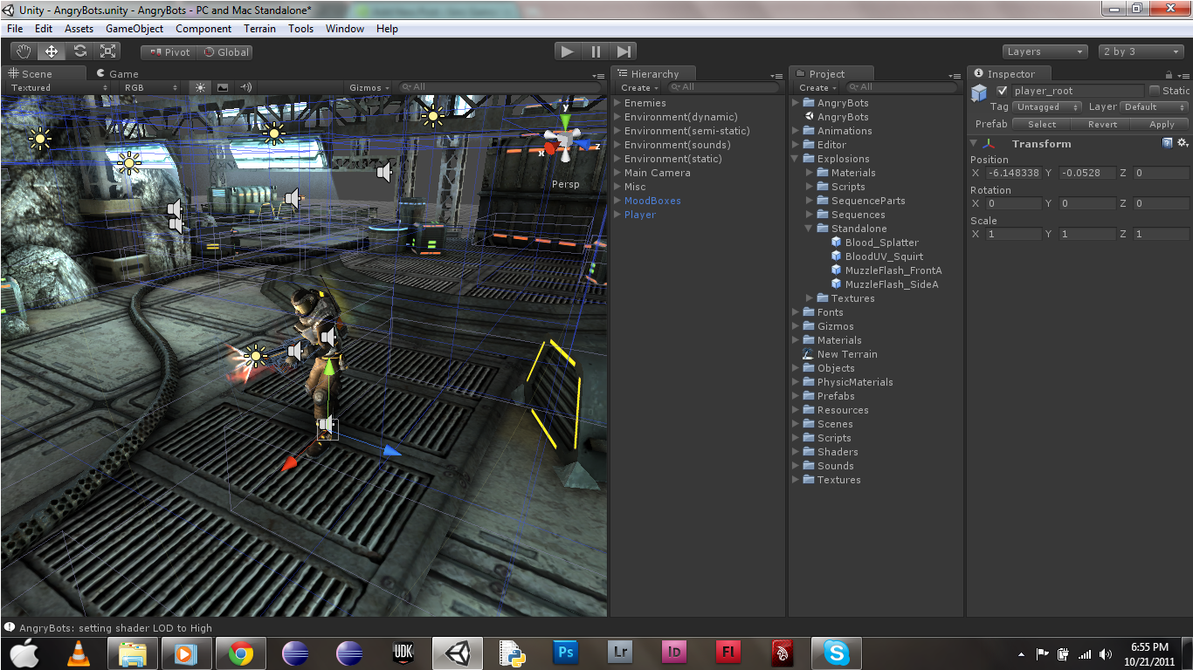Open UDK from the taskbar

click(x=403, y=653)
